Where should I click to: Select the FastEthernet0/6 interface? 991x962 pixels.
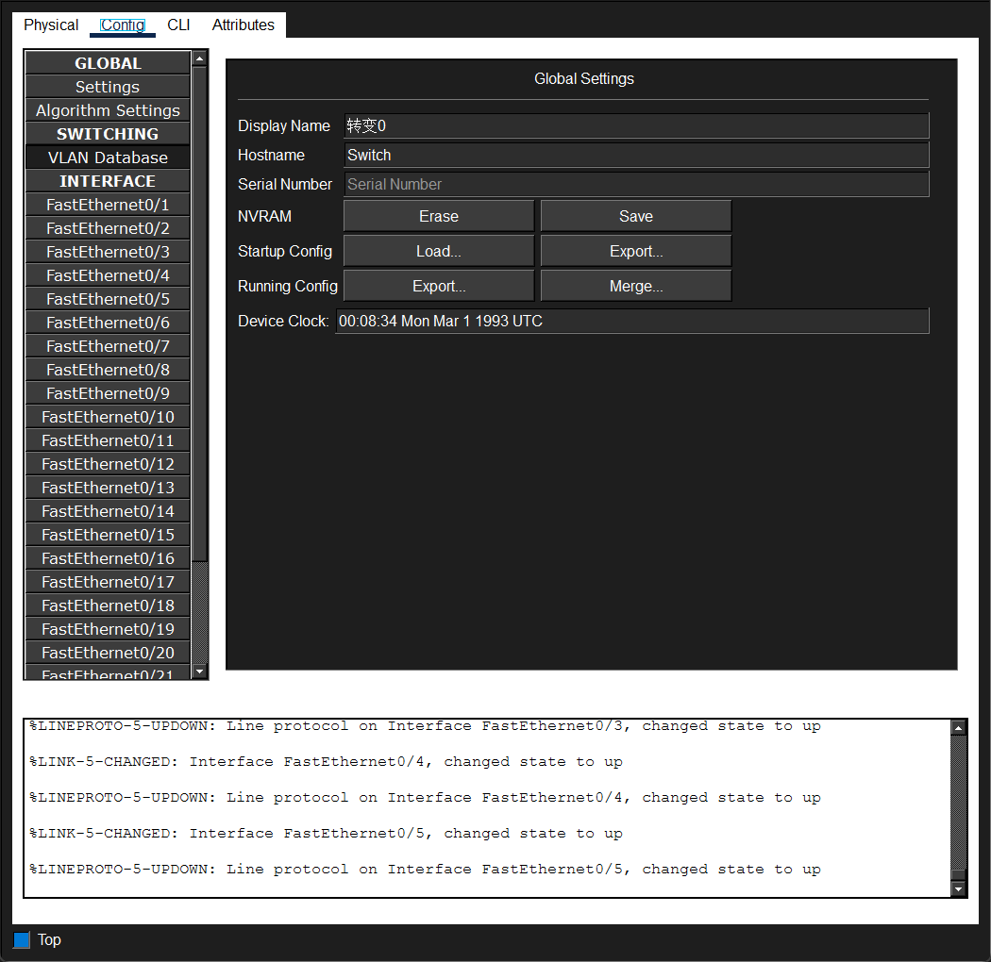[x=108, y=323]
